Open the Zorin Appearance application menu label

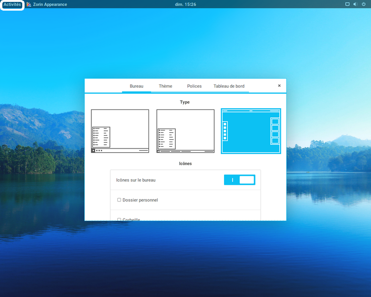50,4
